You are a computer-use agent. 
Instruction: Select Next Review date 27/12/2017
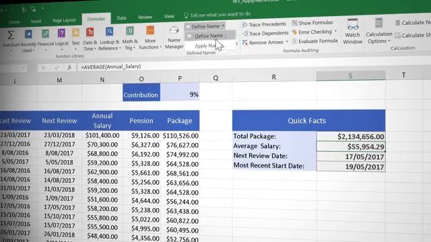pyautogui.click(x=59, y=144)
